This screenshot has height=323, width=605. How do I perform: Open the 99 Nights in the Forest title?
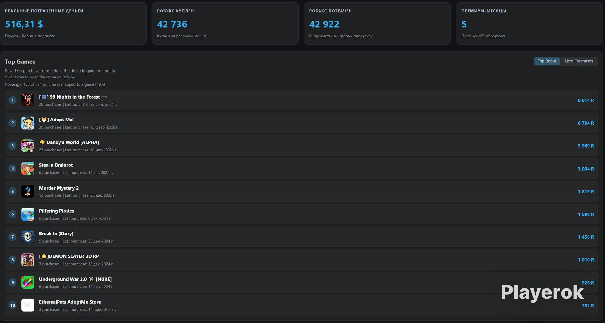pos(73,97)
